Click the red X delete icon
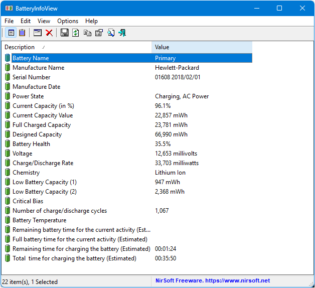 49,33
